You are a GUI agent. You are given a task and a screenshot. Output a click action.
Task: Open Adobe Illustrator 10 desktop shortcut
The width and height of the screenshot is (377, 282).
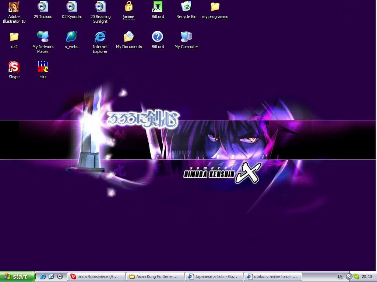coord(14,12)
